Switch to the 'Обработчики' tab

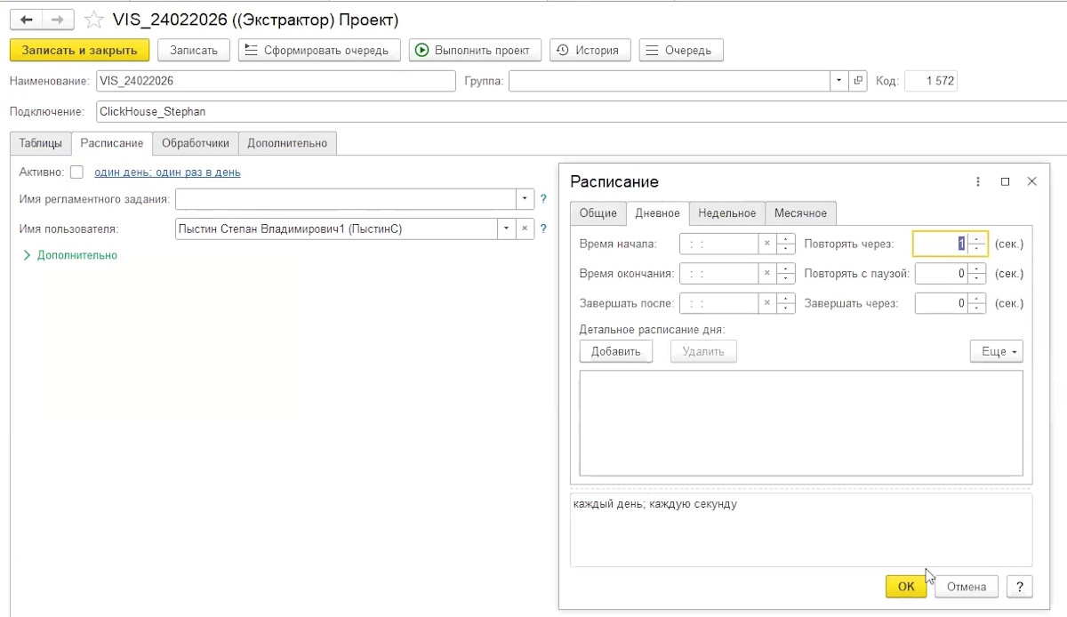(x=196, y=143)
